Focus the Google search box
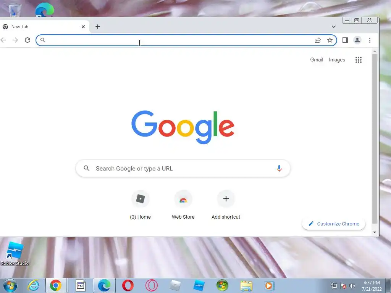 [183, 168]
